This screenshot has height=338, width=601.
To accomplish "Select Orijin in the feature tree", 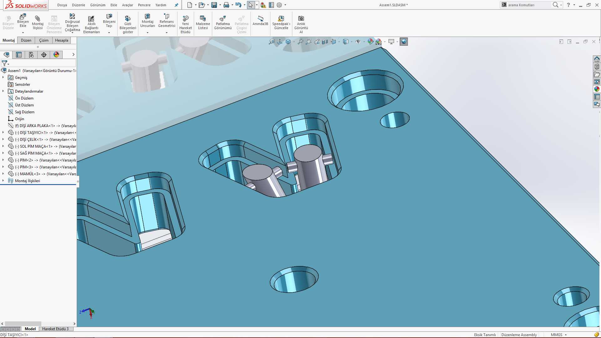I will point(19,119).
